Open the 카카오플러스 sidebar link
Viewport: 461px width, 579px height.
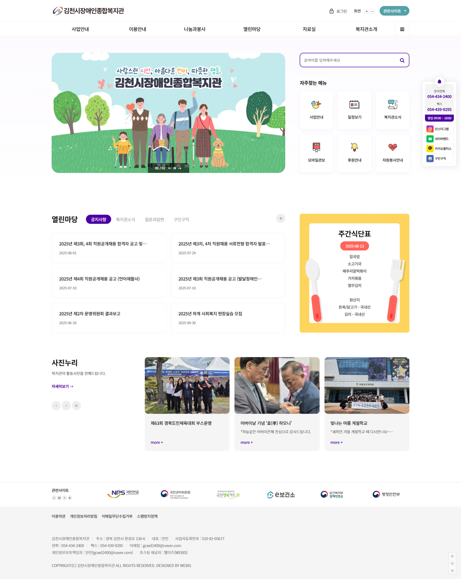pyautogui.click(x=439, y=149)
